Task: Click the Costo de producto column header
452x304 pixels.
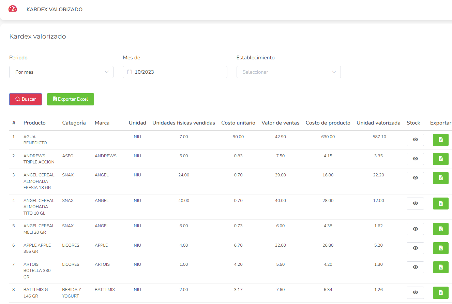Action: [x=328, y=123]
